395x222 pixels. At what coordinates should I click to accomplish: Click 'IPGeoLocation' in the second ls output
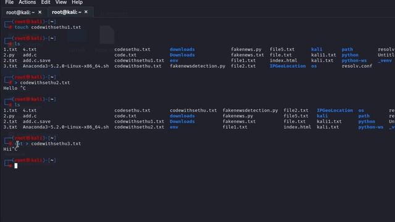tap(335, 110)
